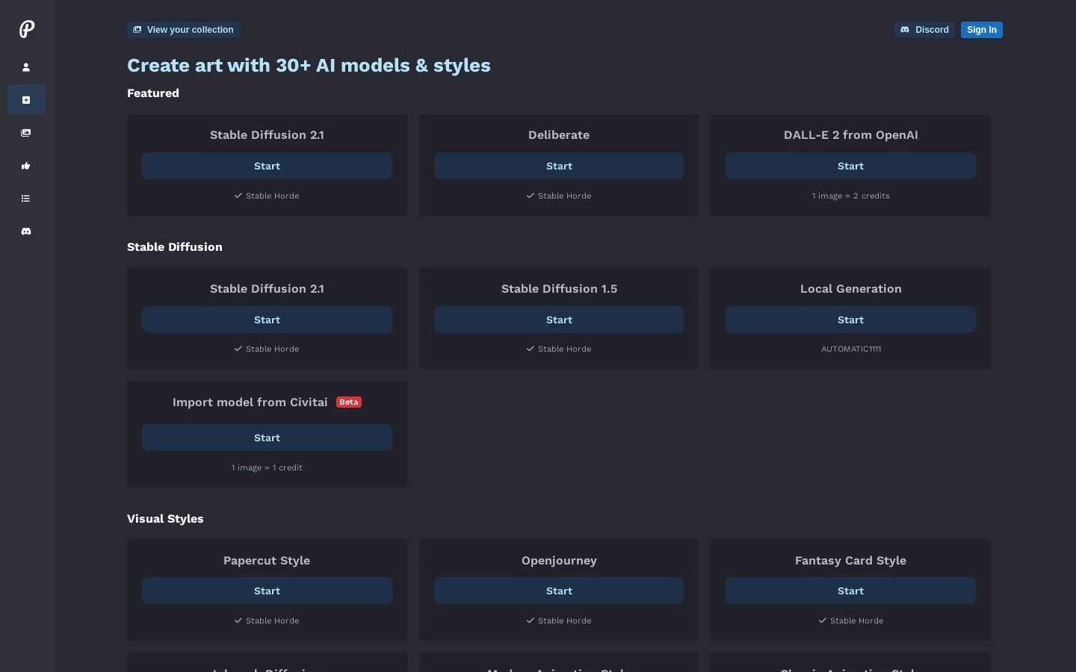Open the list icon in the sidebar
1076x672 pixels.
coord(26,199)
